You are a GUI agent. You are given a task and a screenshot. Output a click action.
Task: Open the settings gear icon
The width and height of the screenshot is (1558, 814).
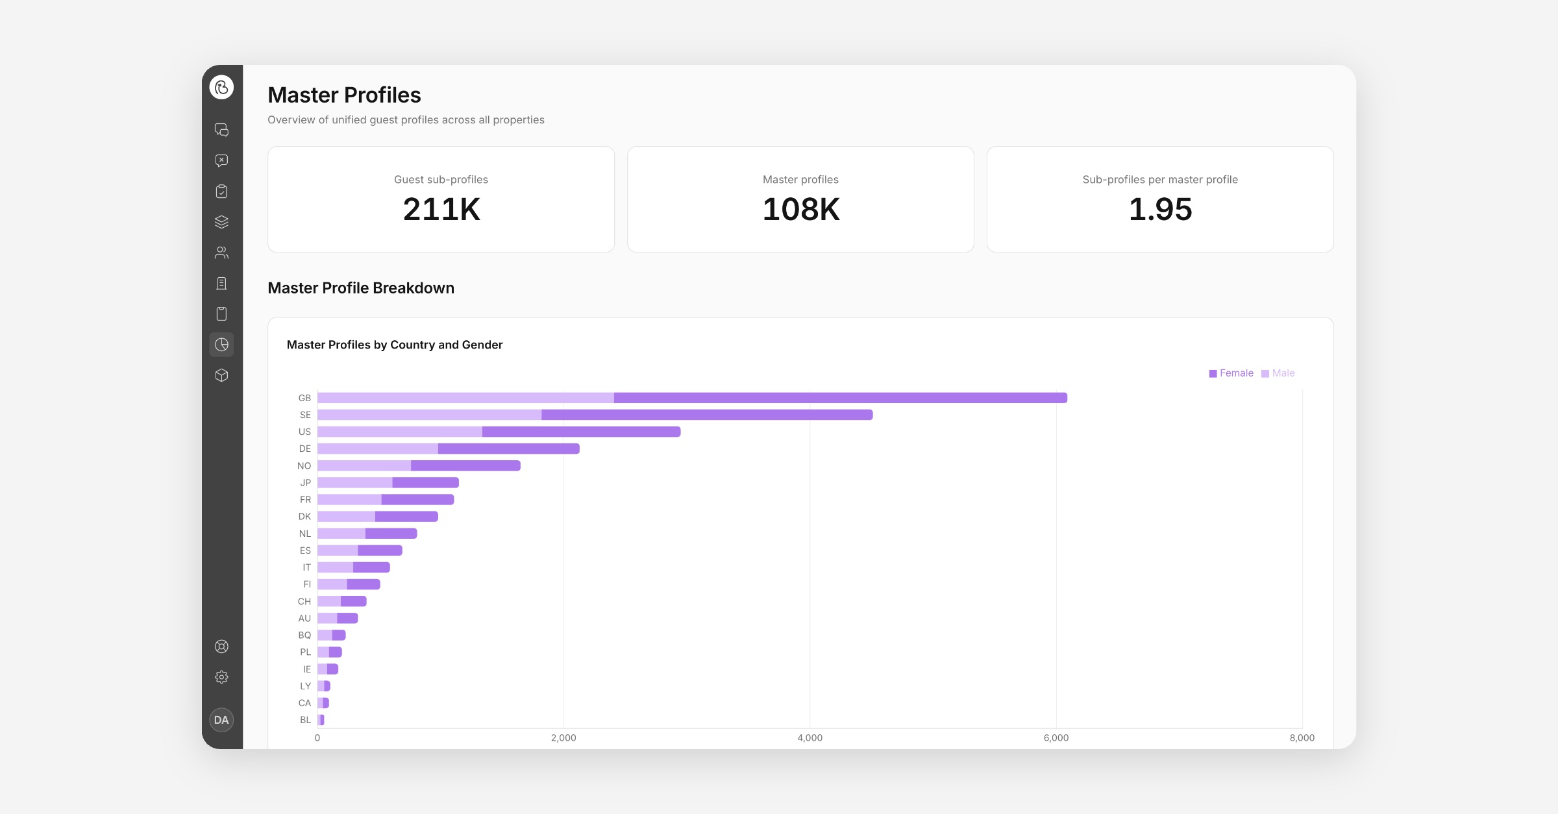coord(221,677)
